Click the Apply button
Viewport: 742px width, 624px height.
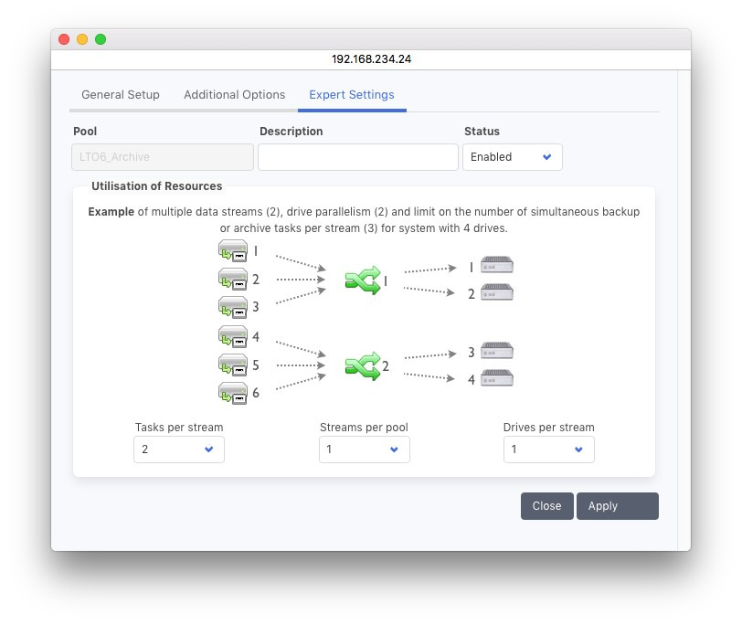(x=617, y=506)
